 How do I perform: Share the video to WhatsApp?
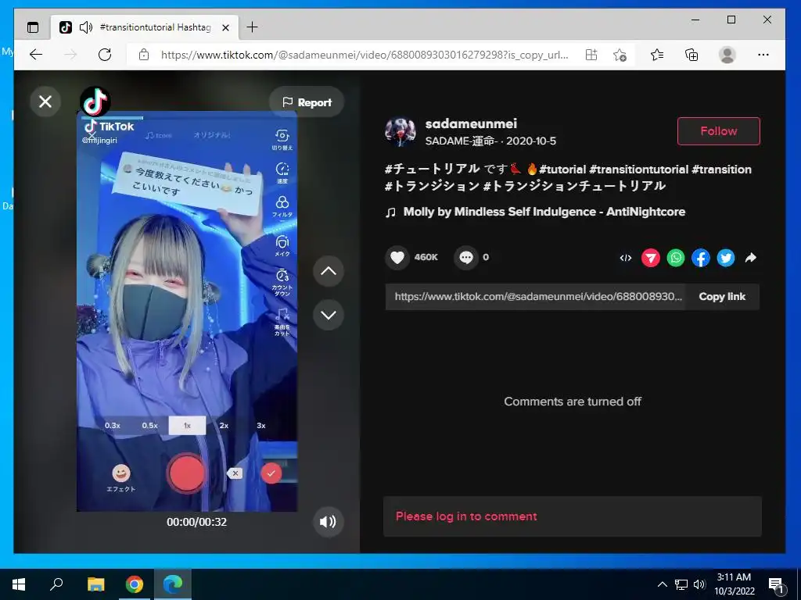(675, 258)
